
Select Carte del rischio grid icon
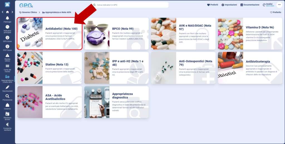[x=7, y=66]
